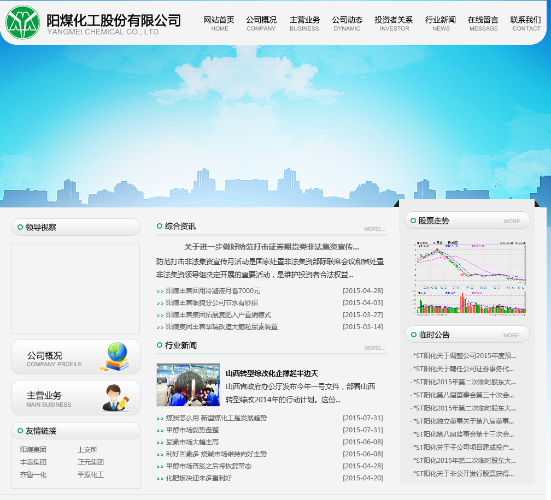Open headline 关于进一步做好防范打击证券期货类非法集资宣传

click(x=272, y=247)
